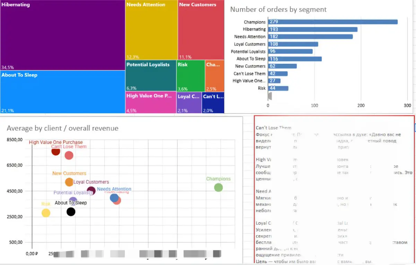Select the Hibernating tile in the treemap
This screenshot has width=416, height=265.
pyautogui.click(x=62, y=35)
